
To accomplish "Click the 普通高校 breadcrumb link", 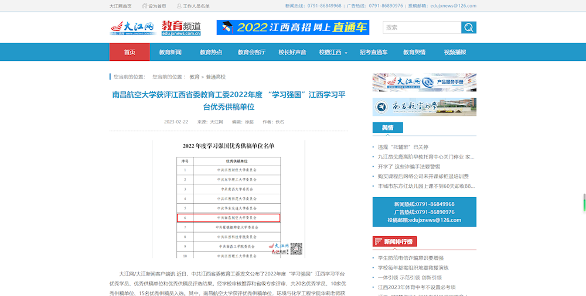I will coord(216,77).
